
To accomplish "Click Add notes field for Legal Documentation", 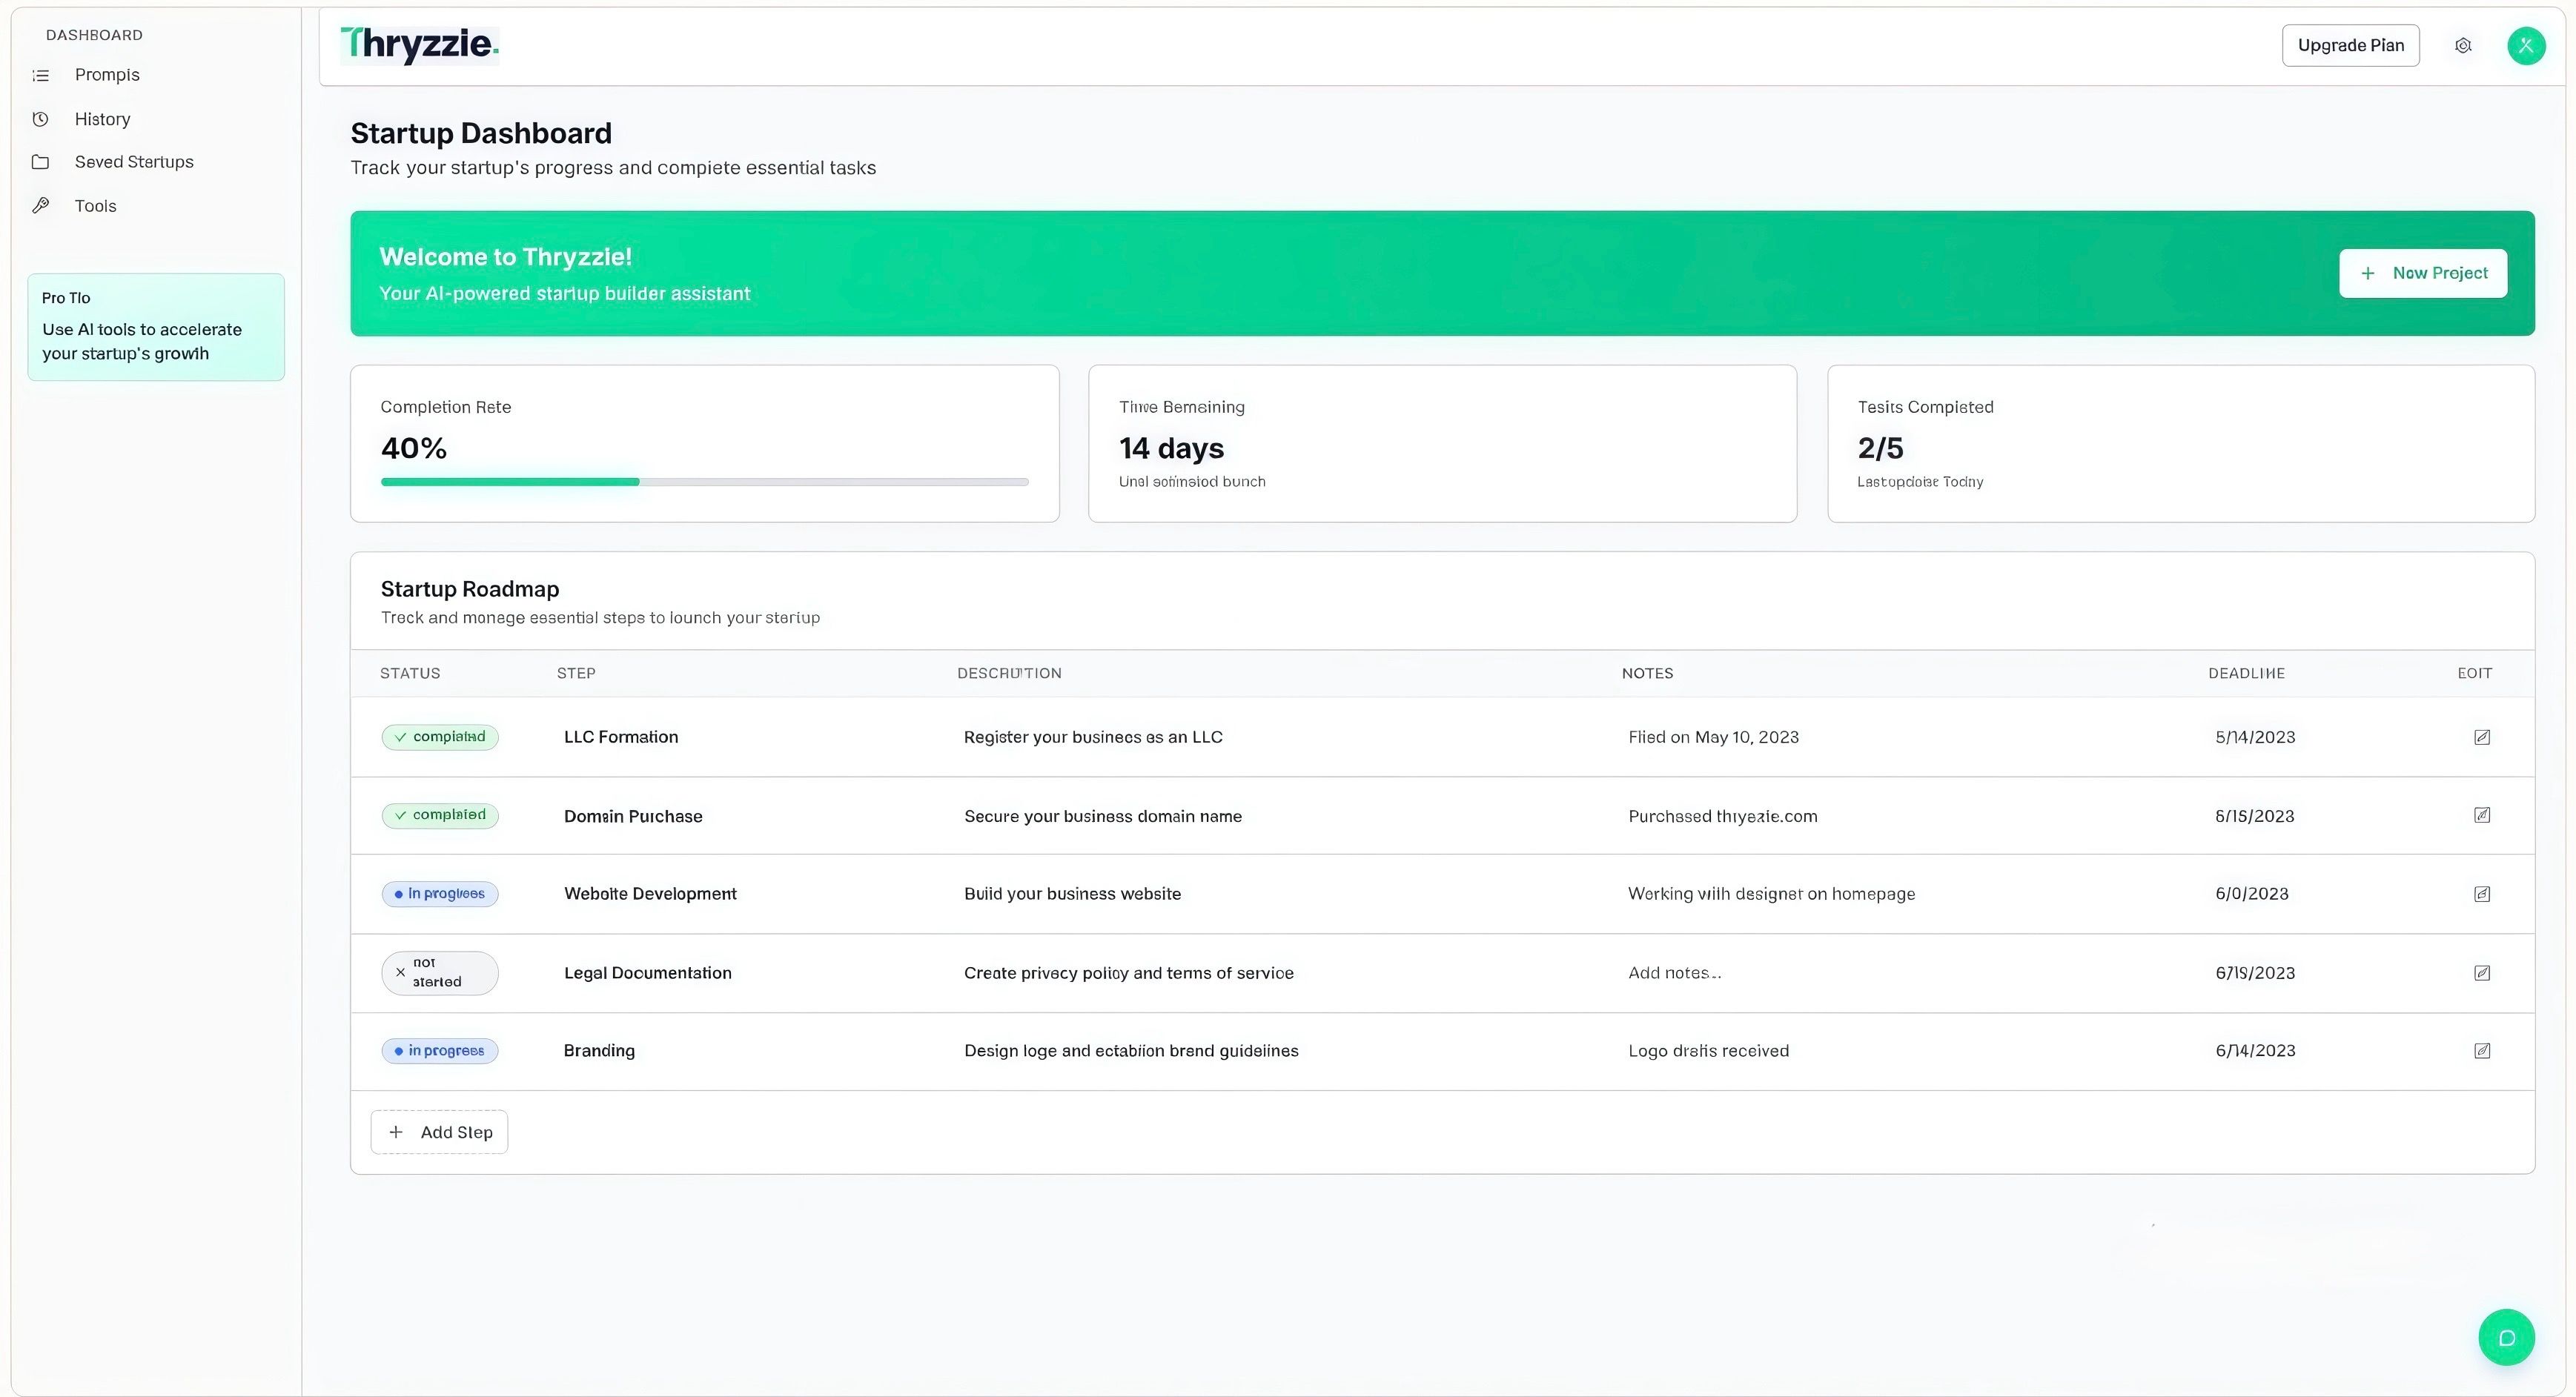I will [1675, 973].
